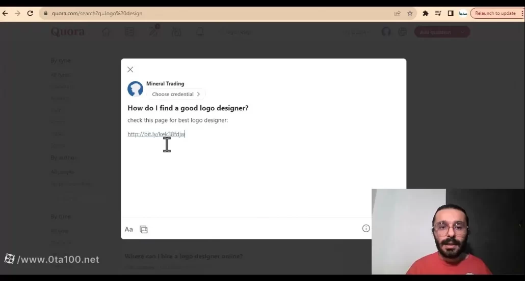Open the browser extensions puzzle icon
525x281 pixels.
[x=426, y=13]
